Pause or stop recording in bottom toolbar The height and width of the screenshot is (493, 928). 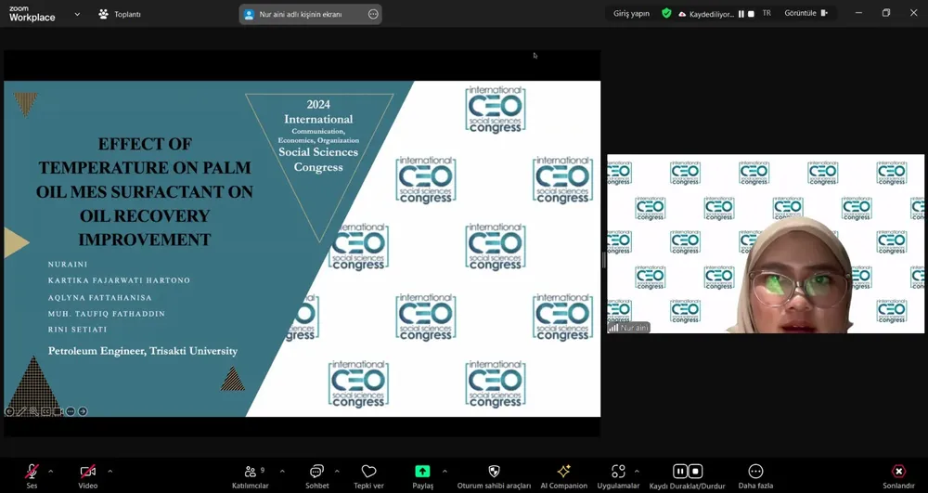687,472
